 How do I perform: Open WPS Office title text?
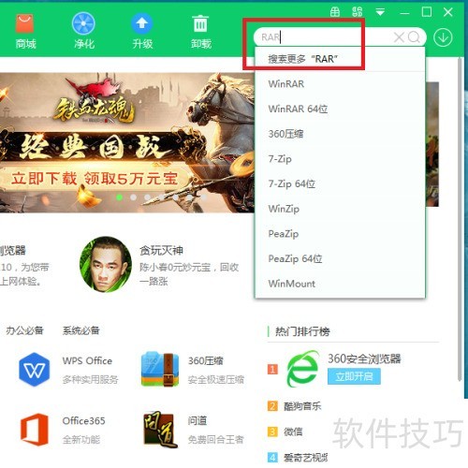(87, 361)
